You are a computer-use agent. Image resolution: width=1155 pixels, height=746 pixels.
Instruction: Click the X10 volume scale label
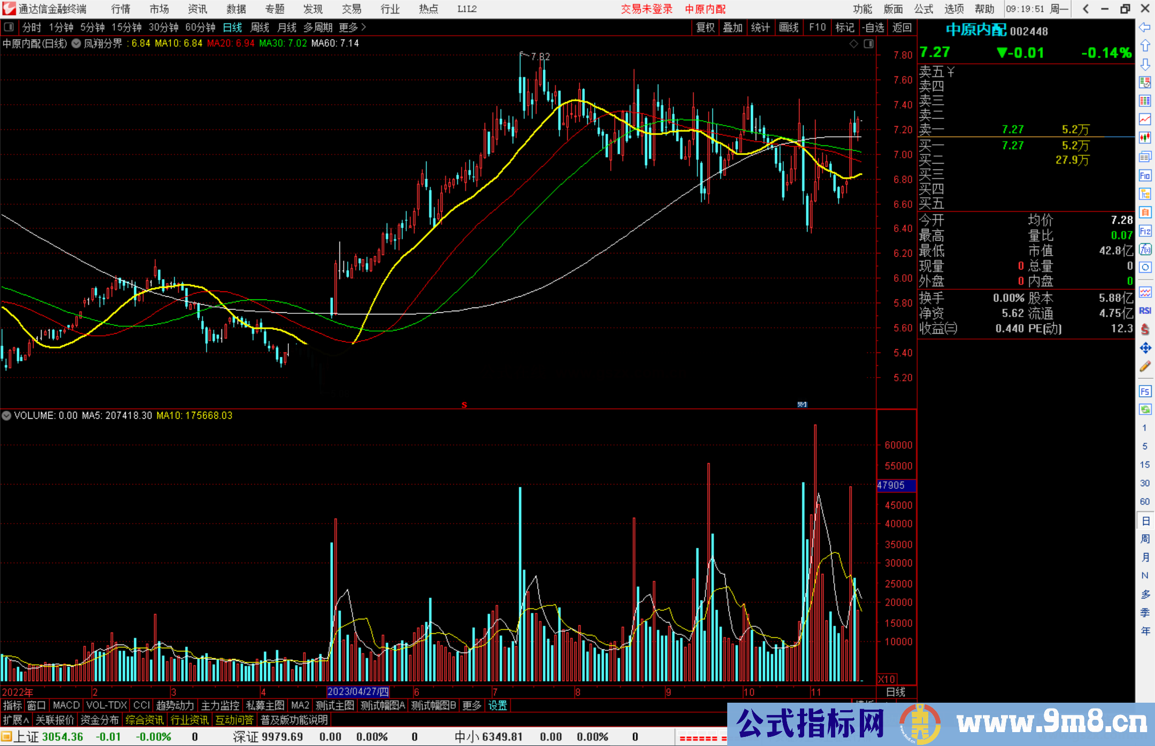[887, 679]
